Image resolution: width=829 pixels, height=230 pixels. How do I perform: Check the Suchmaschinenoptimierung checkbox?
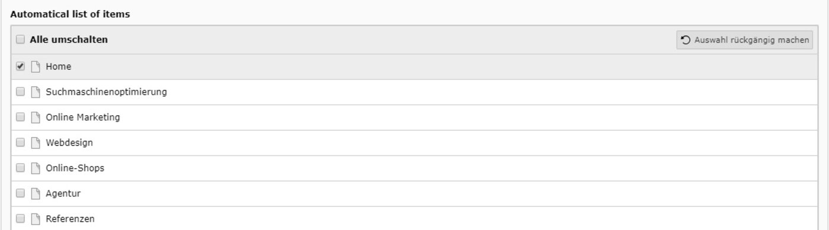pos(20,92)
